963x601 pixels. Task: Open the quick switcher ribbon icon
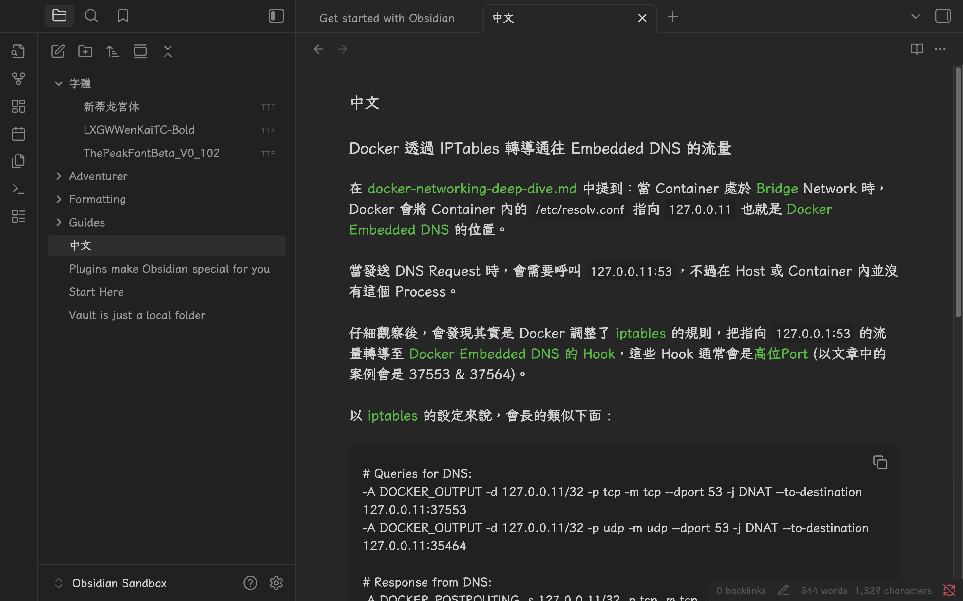tap(18, 51)
